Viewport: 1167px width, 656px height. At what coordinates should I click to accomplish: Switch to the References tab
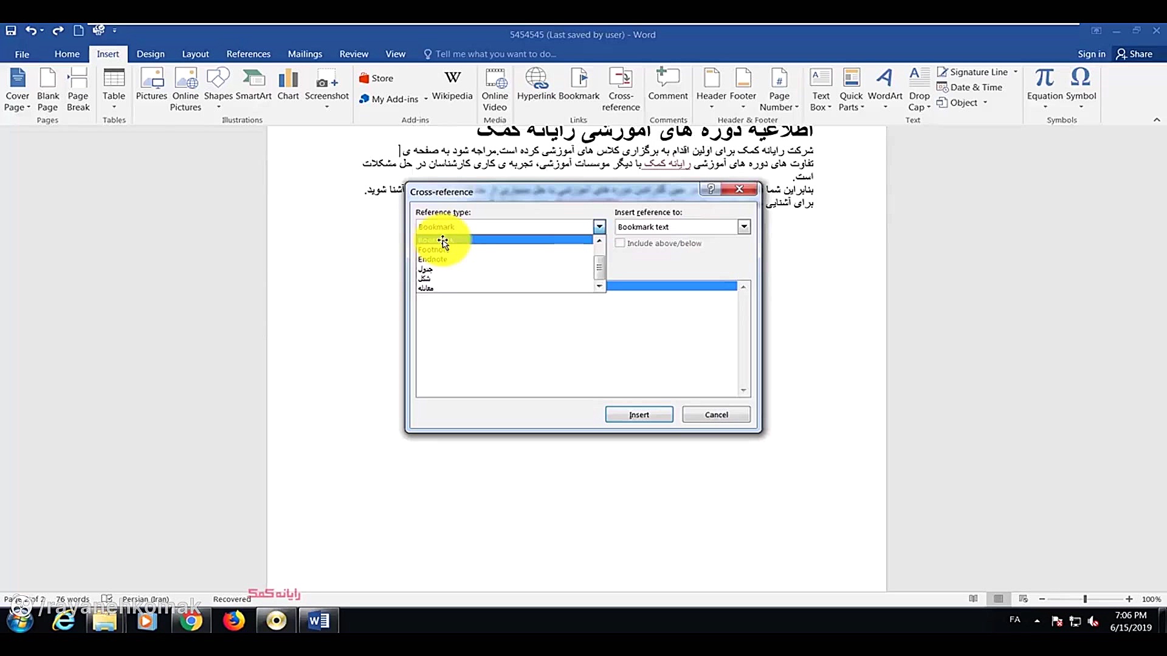[248, 53]
